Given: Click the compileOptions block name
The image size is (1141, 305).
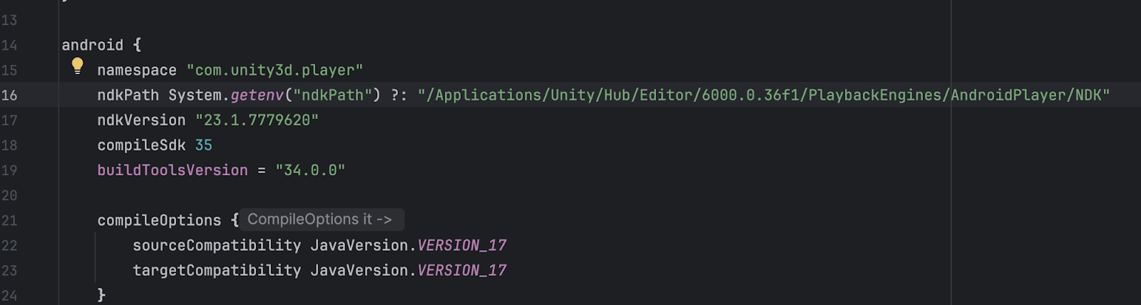Looking at the screenshot, I should 159,221.
